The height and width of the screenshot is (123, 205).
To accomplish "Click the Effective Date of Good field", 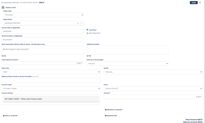I will 51,80.
